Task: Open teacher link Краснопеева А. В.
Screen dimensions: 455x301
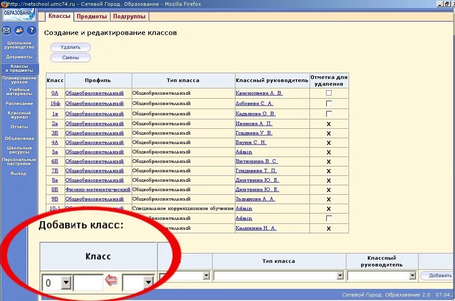Action: pos(259,93)
